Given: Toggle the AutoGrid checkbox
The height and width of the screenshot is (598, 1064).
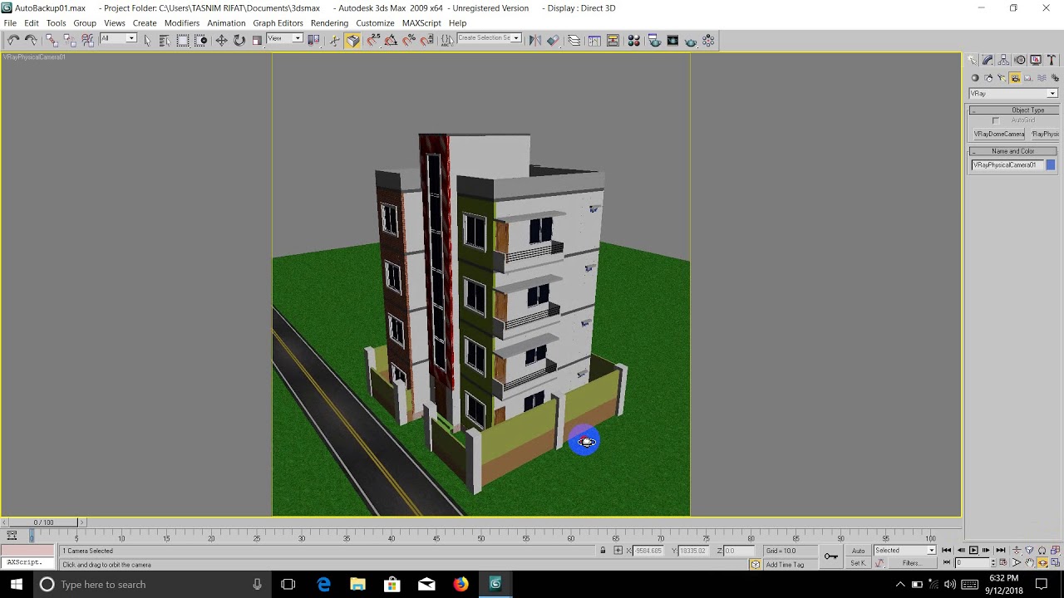Looking at the screenshot, I should point(996,121).
